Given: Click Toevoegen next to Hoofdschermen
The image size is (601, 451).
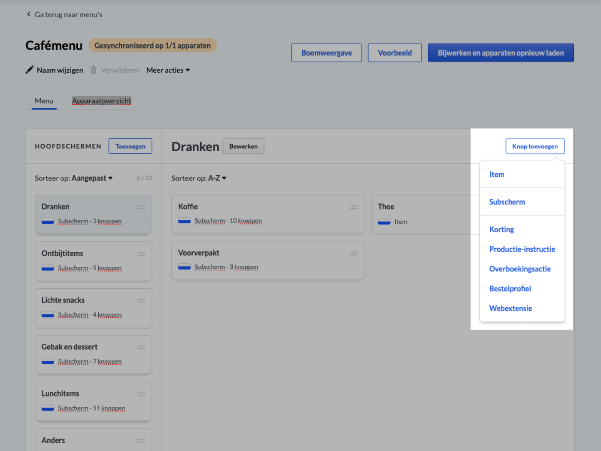Looking at the screenshot, I should pos(131,146).
